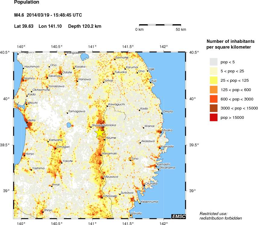Click the Yokote city label

(68, 161)
